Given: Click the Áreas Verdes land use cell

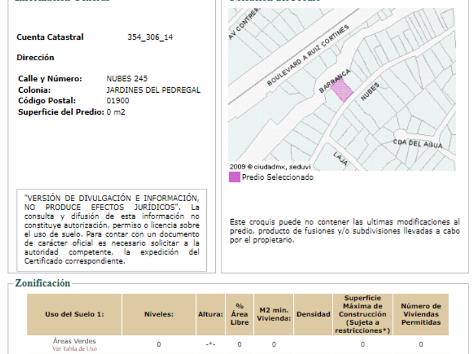Looking at the screenshot, I should [x=74, y=341].
